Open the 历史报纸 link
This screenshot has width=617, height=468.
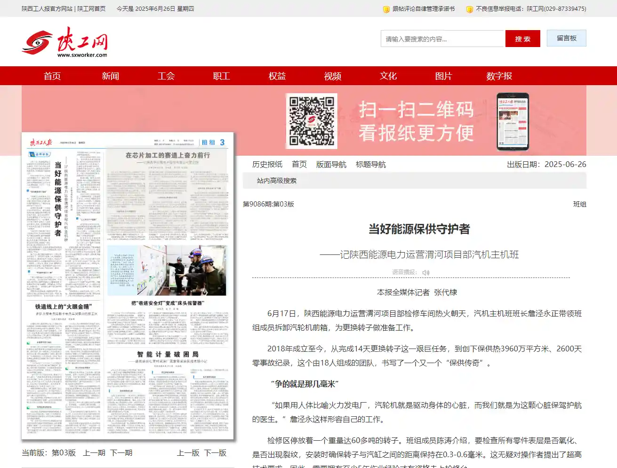[267, 164]
